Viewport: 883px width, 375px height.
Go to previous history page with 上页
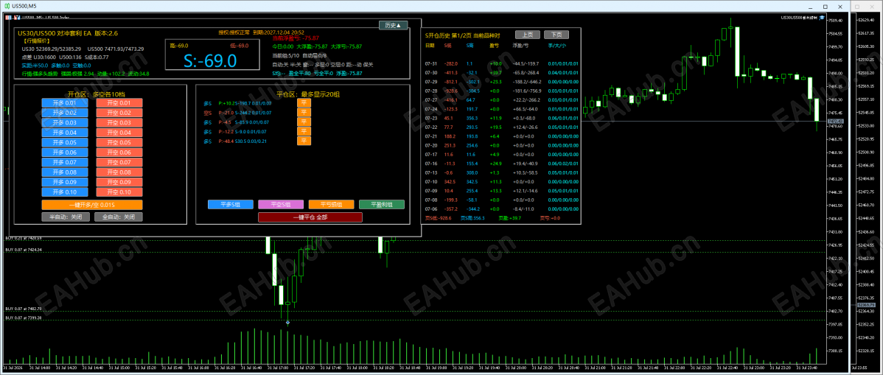(528, 35)
